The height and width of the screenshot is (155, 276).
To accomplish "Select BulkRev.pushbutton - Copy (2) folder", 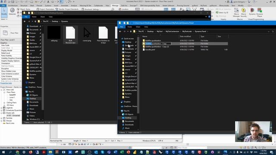I will coord(185,47).
